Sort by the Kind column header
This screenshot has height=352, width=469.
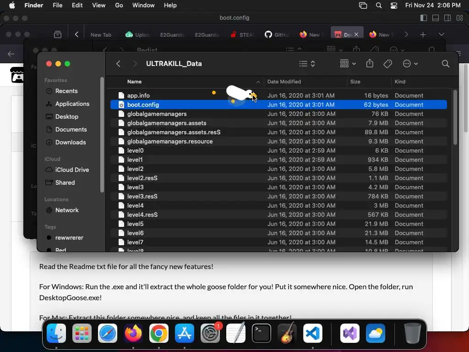click(x=400, y=82)
